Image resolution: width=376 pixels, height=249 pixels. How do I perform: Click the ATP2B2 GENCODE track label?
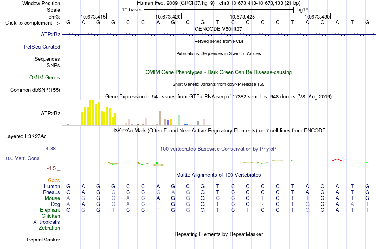tap(50, 34)
